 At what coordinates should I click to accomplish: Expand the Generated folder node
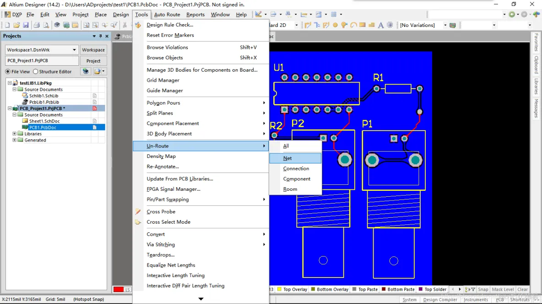(15, 140)
